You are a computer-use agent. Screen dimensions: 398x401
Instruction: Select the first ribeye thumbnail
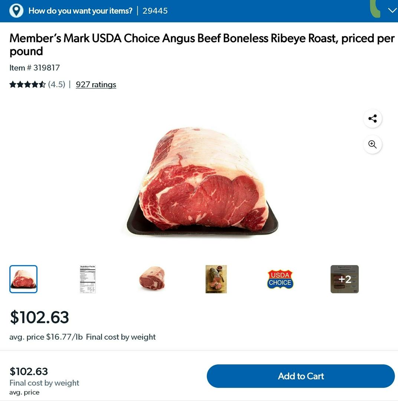(23, 279)
